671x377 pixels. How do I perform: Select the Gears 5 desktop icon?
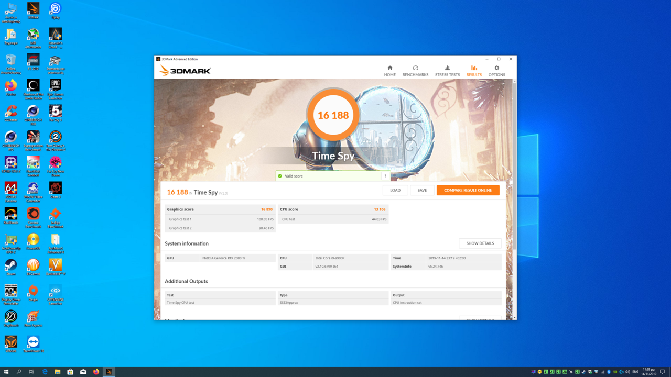click(x=55, y=190)
